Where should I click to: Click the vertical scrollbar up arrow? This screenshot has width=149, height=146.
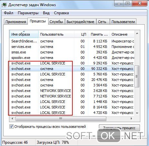tap(137, 33)
